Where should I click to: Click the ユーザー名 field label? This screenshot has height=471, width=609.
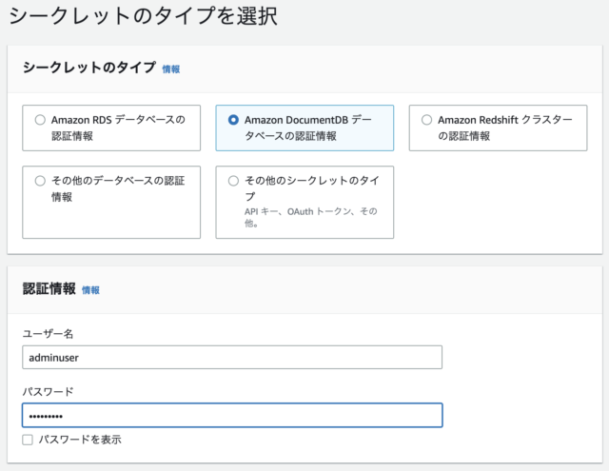[48, 334]
